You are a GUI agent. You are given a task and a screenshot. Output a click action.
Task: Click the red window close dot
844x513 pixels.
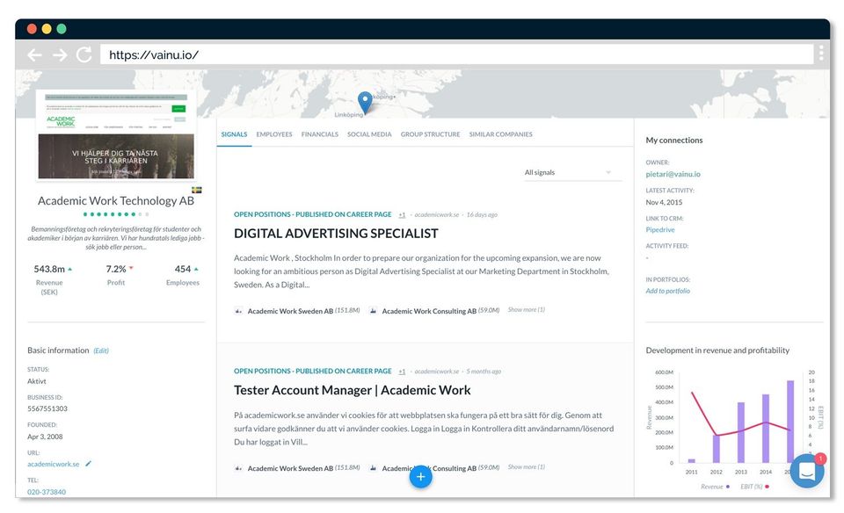tap(32, 28)
